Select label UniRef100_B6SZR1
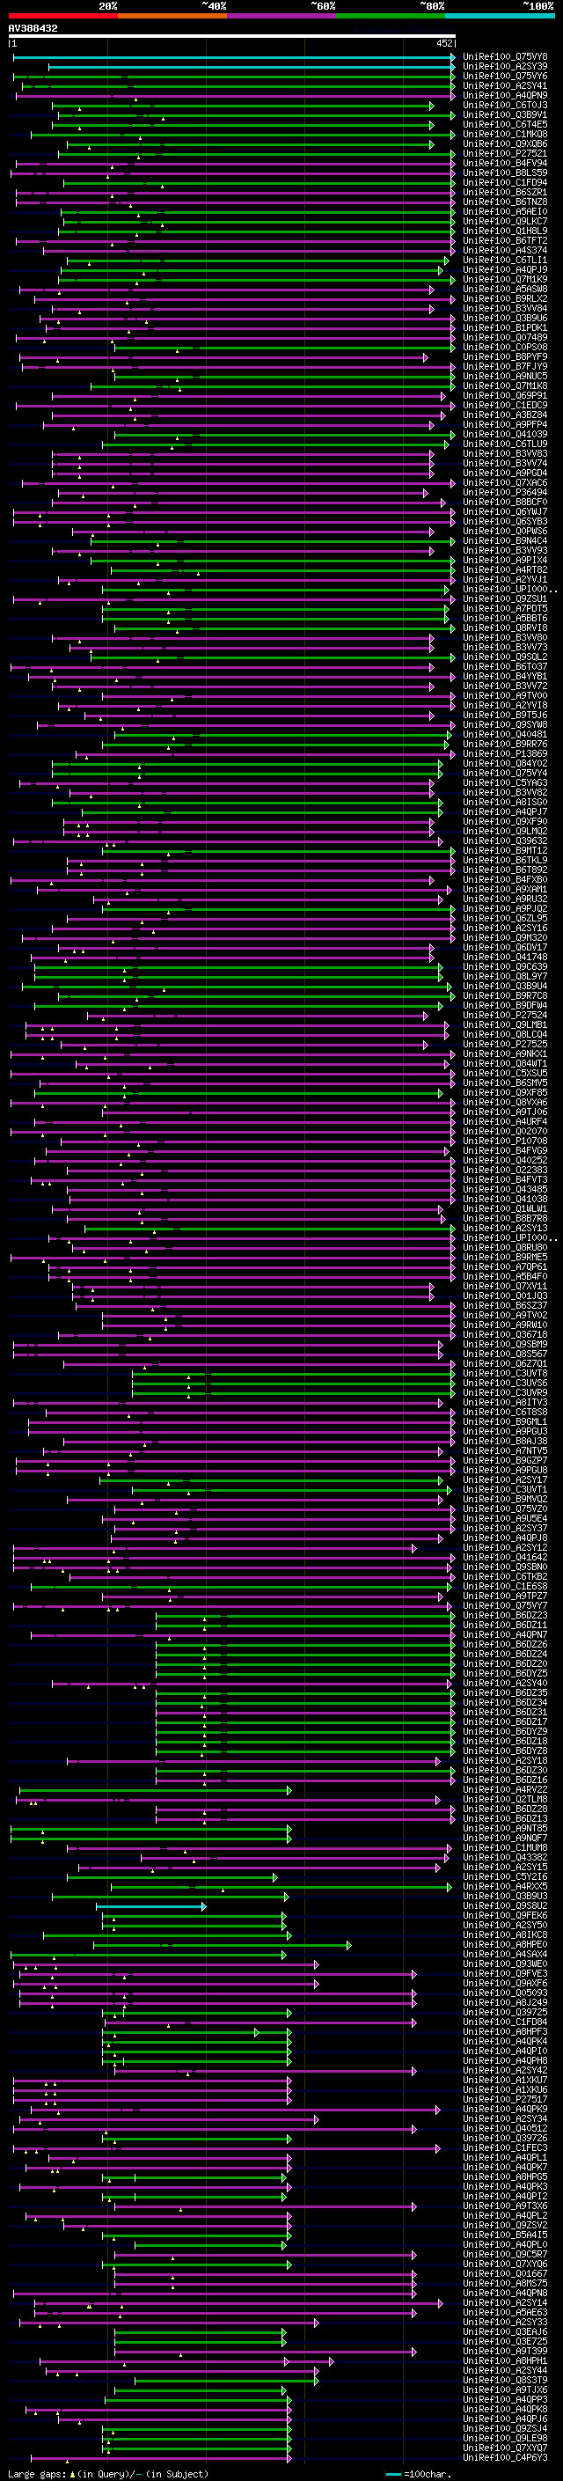Viewport: 563px width, 2481px height. (x=505, y=192)
